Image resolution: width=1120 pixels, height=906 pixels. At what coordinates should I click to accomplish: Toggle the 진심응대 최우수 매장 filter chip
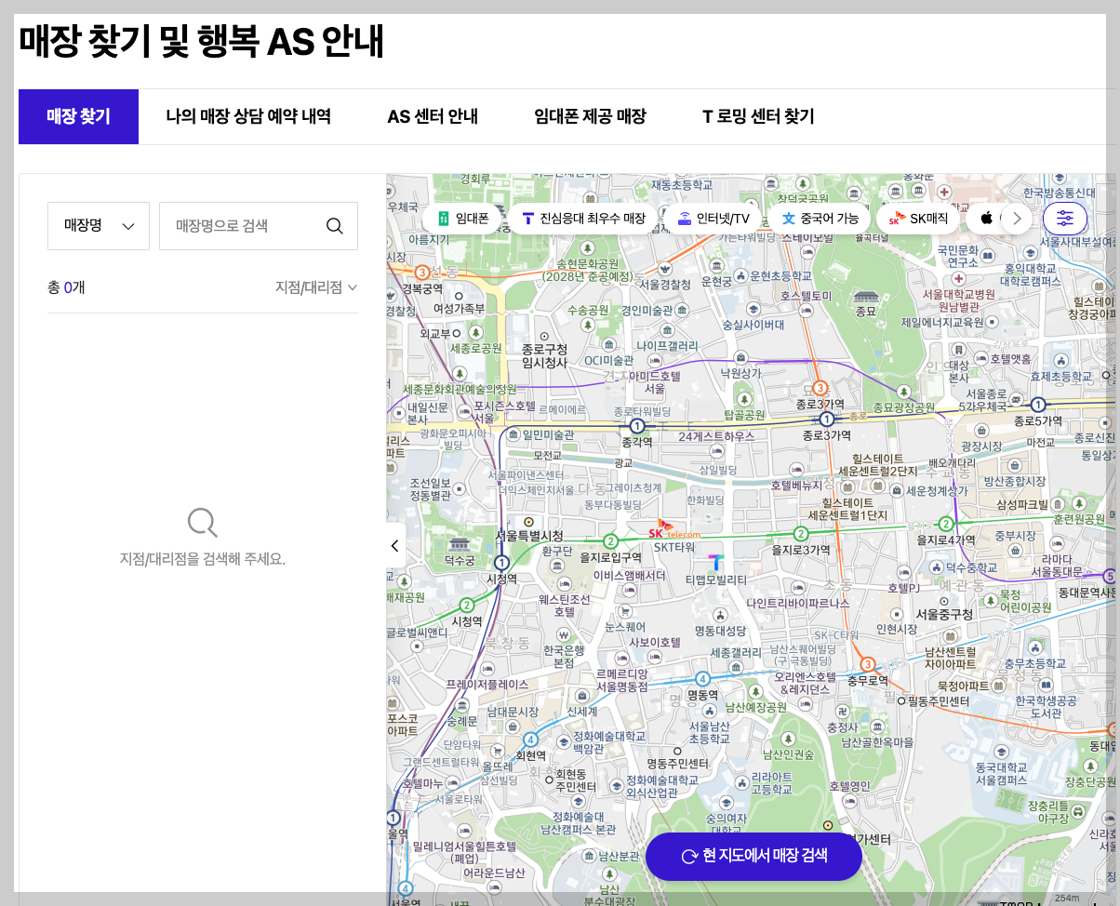tap(583, 219)
